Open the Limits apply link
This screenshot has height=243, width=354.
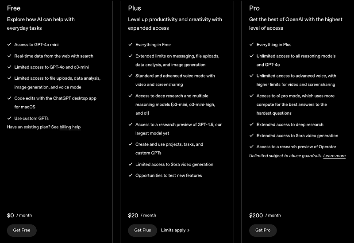175,230
